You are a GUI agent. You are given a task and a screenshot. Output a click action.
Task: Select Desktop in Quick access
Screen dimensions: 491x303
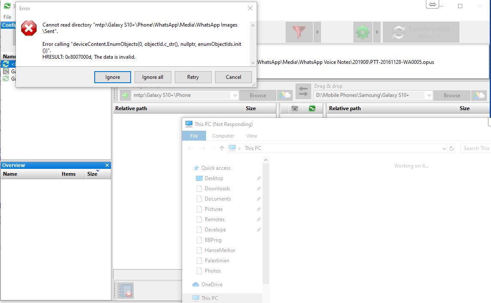coord(214,178)
